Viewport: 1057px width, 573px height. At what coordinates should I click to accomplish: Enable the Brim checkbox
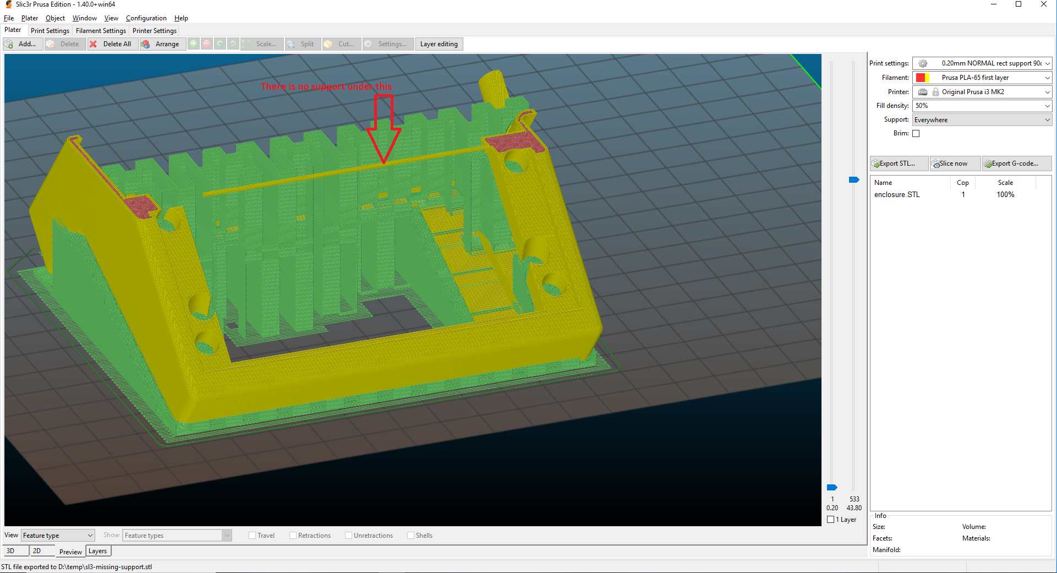coord(916,133)
